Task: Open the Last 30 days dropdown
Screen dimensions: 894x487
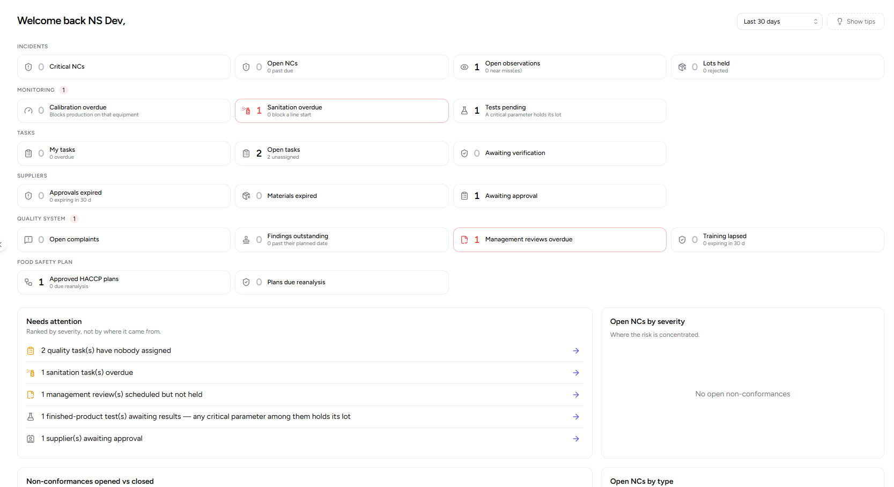Action: pos(779,21)
